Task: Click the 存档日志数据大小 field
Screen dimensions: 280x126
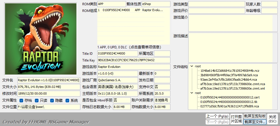Action: 122,107
